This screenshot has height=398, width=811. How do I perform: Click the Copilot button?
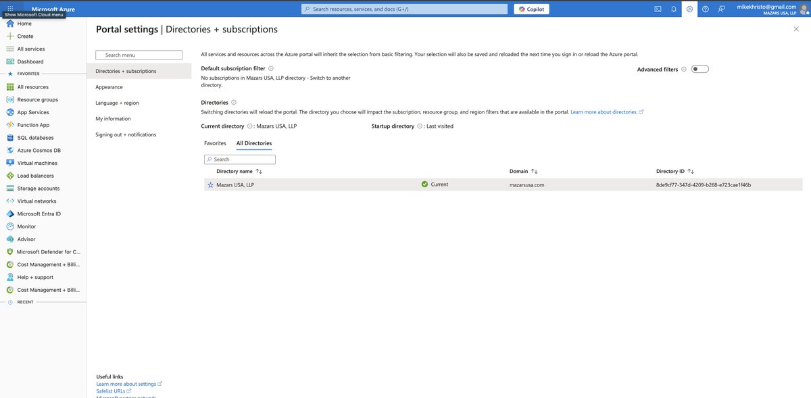coord(531,9)
